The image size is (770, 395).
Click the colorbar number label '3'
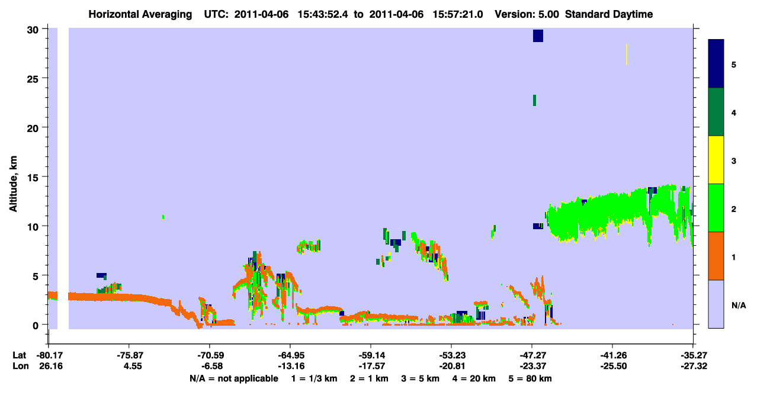734,160
